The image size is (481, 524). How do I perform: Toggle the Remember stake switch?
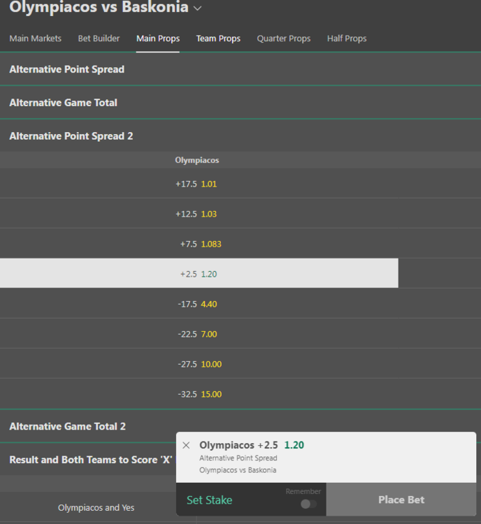click(x=308, y=504)
